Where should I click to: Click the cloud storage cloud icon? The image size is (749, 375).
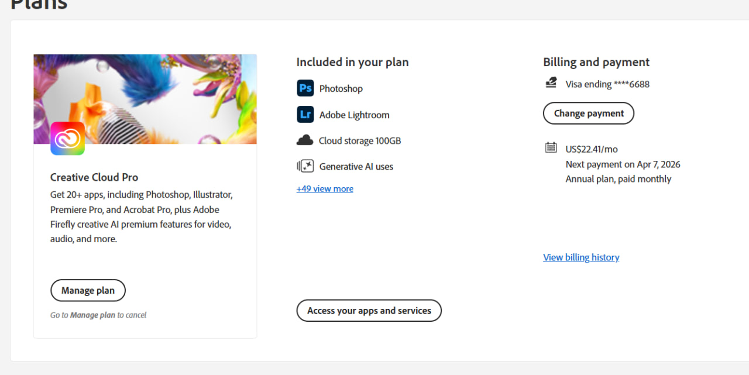(x=305, y=140)
